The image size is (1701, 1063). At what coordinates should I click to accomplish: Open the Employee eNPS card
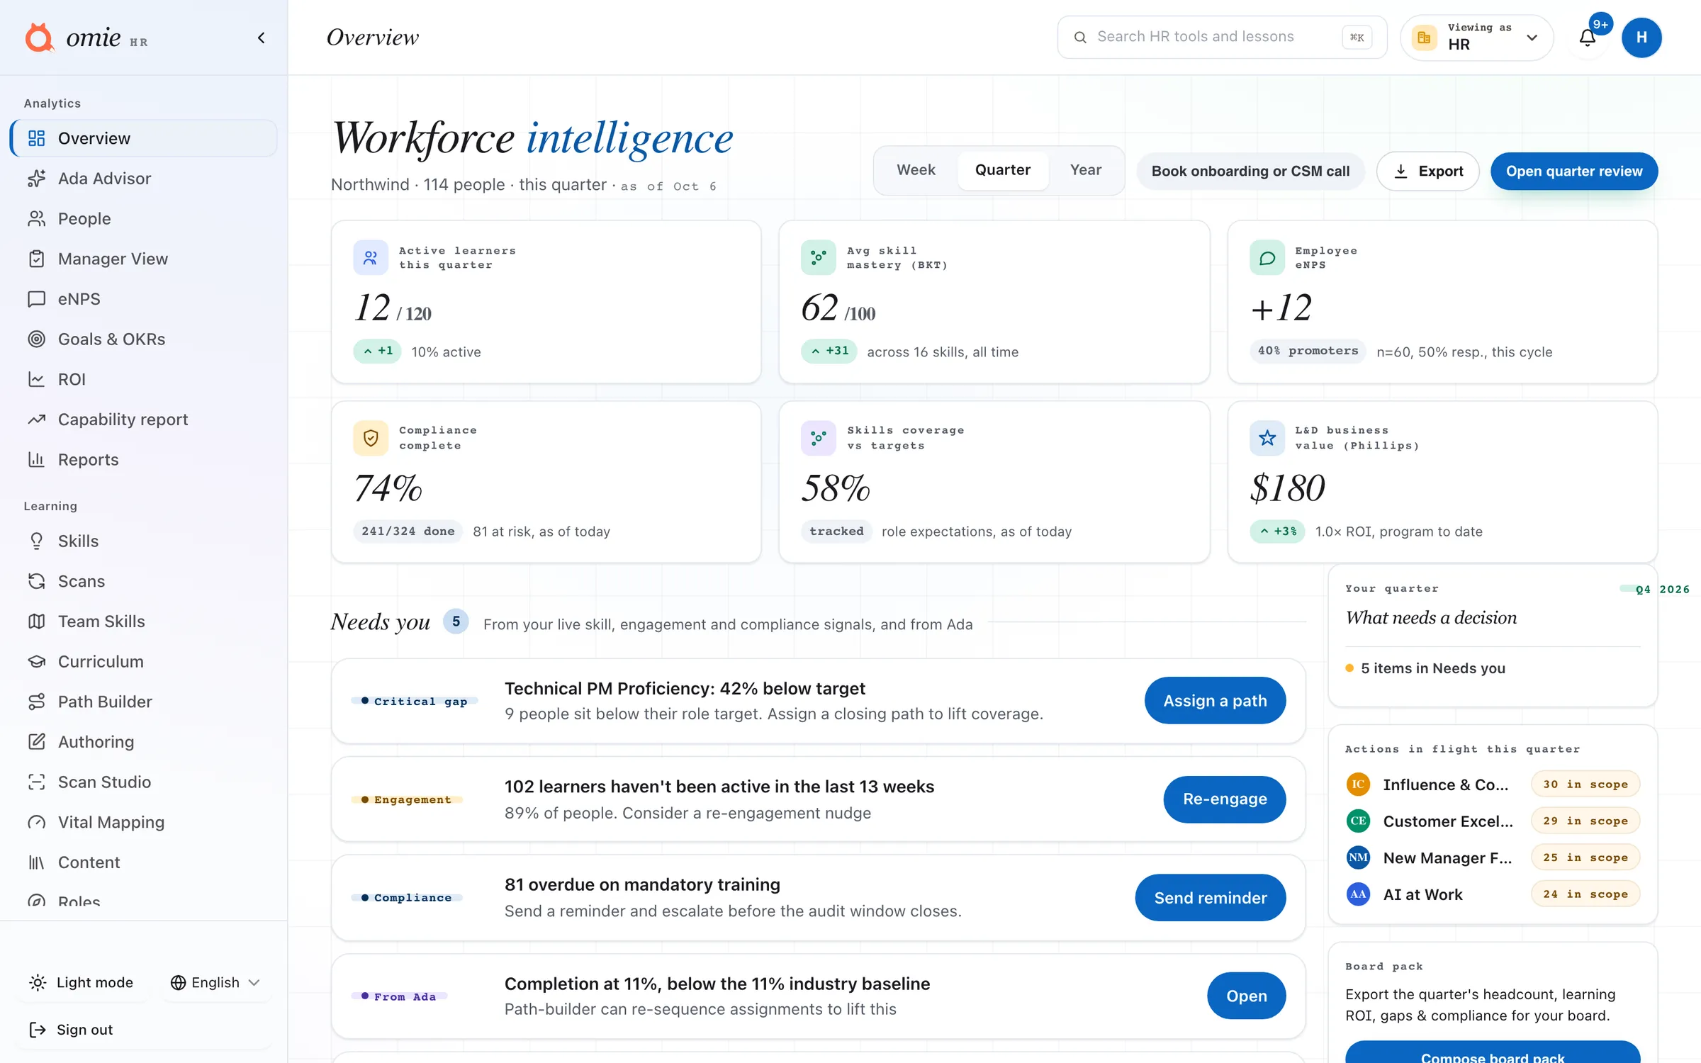point(1442,302)
